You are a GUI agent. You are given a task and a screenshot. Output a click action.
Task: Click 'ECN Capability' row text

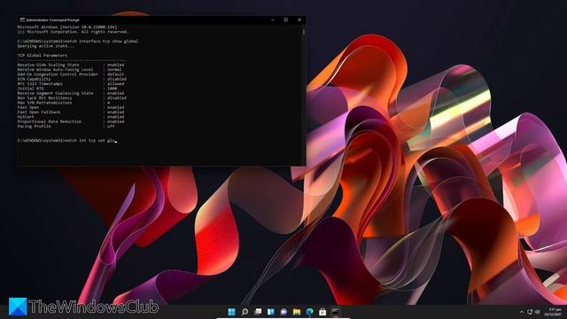point(34,79)
